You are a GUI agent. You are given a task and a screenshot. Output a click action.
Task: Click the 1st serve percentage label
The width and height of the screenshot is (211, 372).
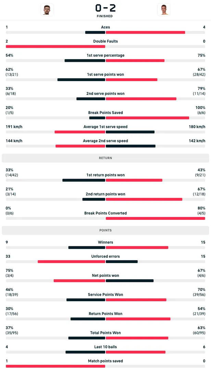[105, 55]
